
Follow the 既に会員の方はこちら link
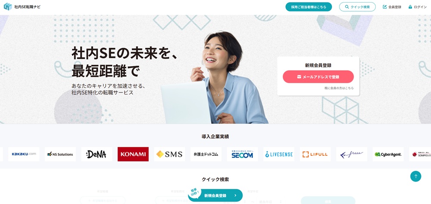339,88
